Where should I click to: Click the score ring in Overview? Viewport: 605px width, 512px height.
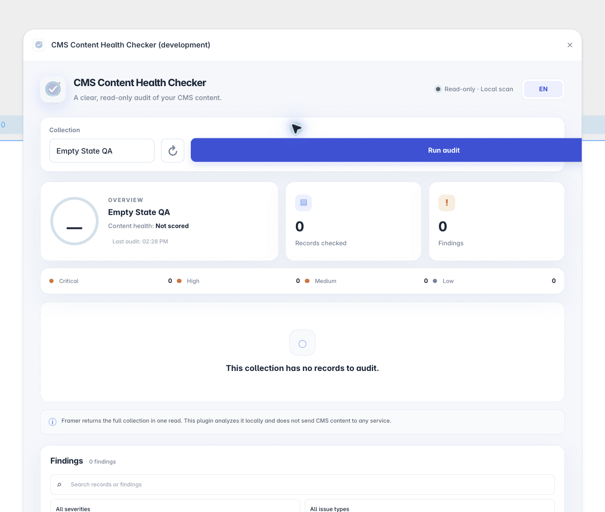[x=74, y=221]
